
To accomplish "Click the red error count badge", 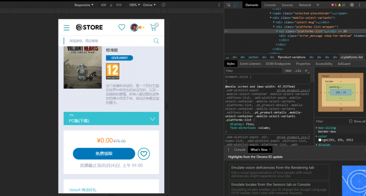I will (x=334, y=5).
